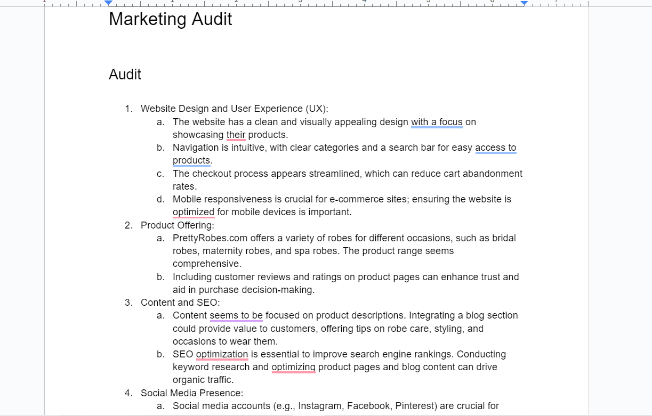Click the 'Content and SEO:' list item
Screen dimensions: 652x416
(180, 303)
